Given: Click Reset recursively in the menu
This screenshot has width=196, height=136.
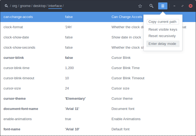Looking at the screenshot, I should coord(162,36).
